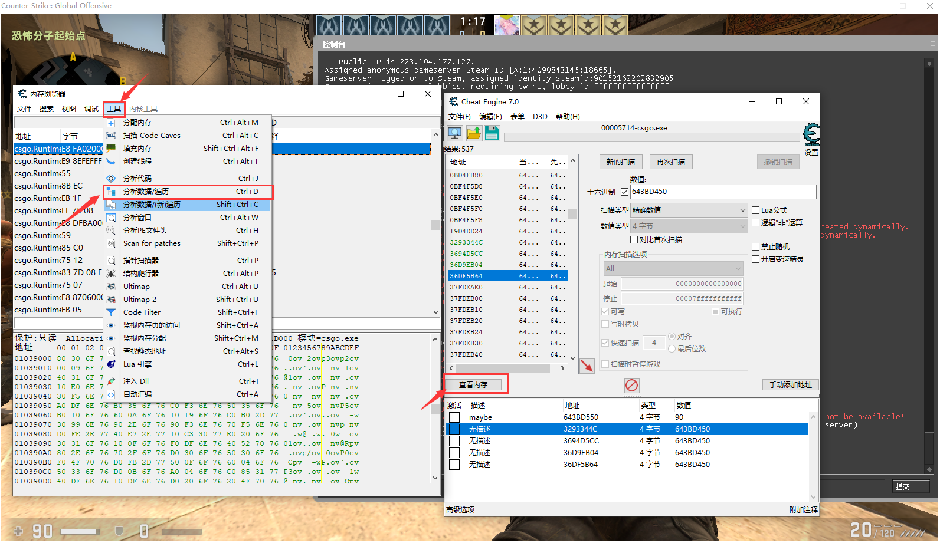
Task: Open the process list (monitor icon) in Cheat Engine
Action: click(x=455, y=133)
